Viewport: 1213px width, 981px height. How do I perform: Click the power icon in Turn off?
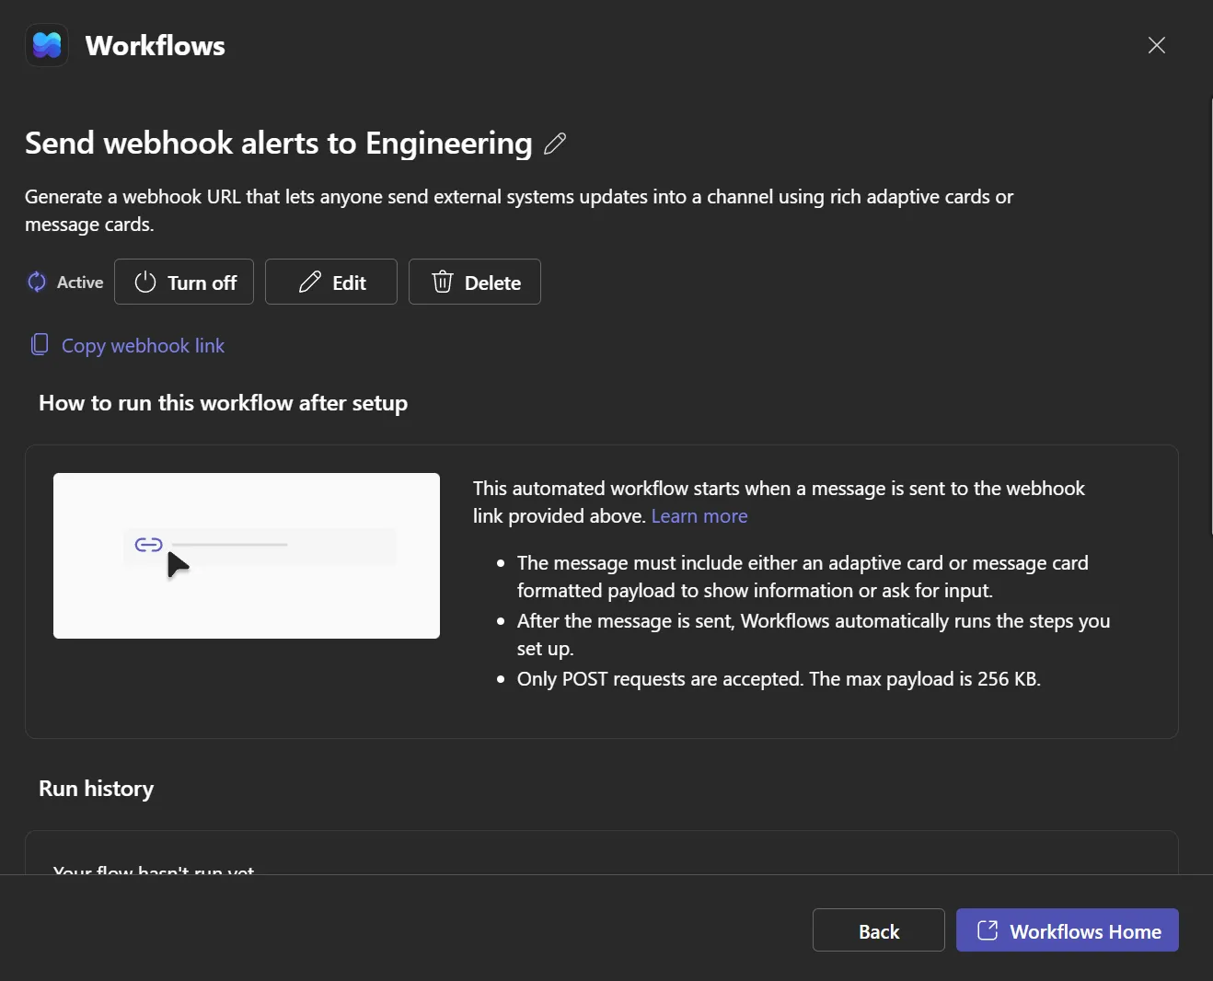pyautogui.click(x=145, y=282)
